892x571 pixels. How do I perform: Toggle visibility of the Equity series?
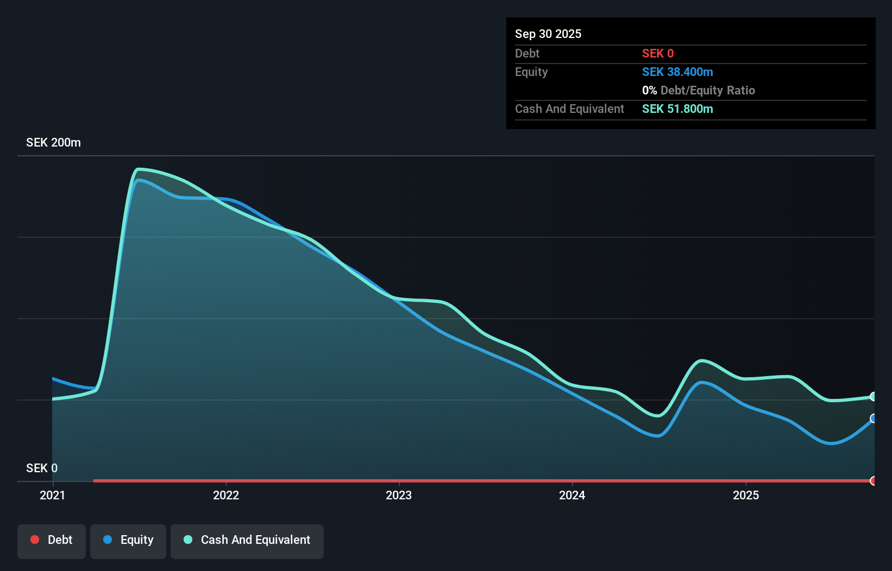pos(128,541)
